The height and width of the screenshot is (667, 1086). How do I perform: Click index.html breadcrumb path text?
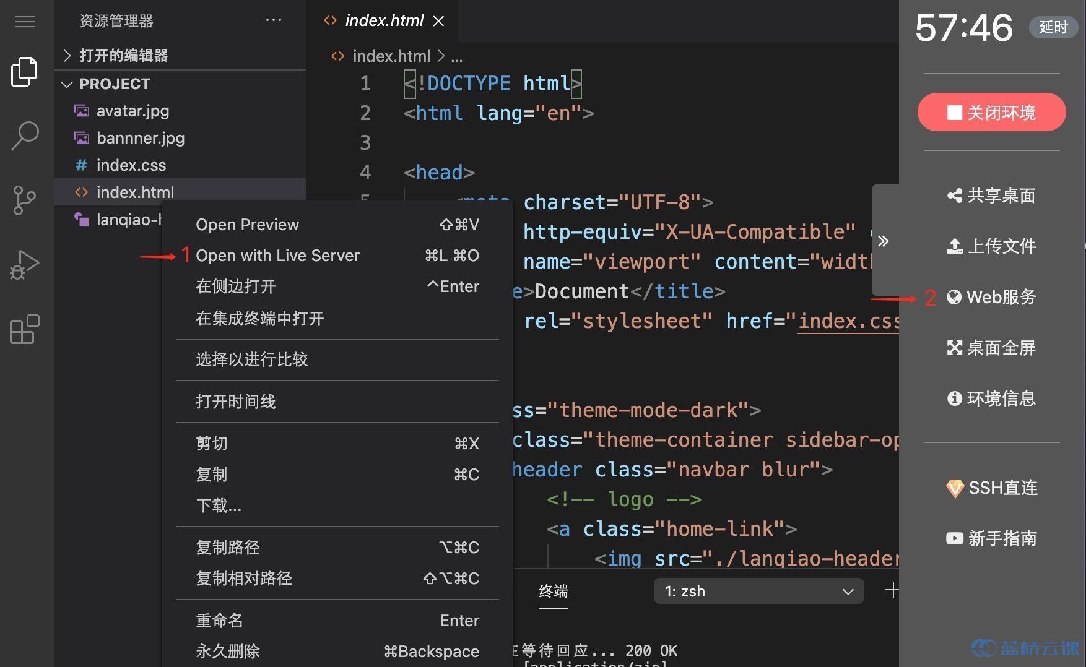[x=391, y=56]
